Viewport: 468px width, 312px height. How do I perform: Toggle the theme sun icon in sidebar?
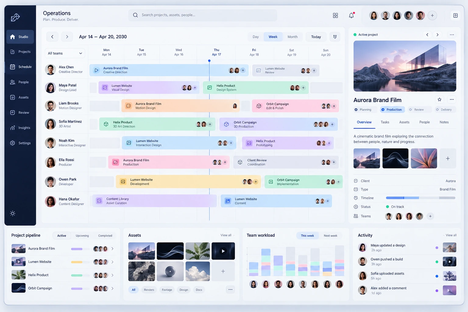click(12, 213)
